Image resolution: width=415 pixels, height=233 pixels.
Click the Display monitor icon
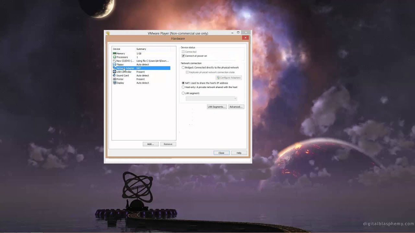(114, 83)
